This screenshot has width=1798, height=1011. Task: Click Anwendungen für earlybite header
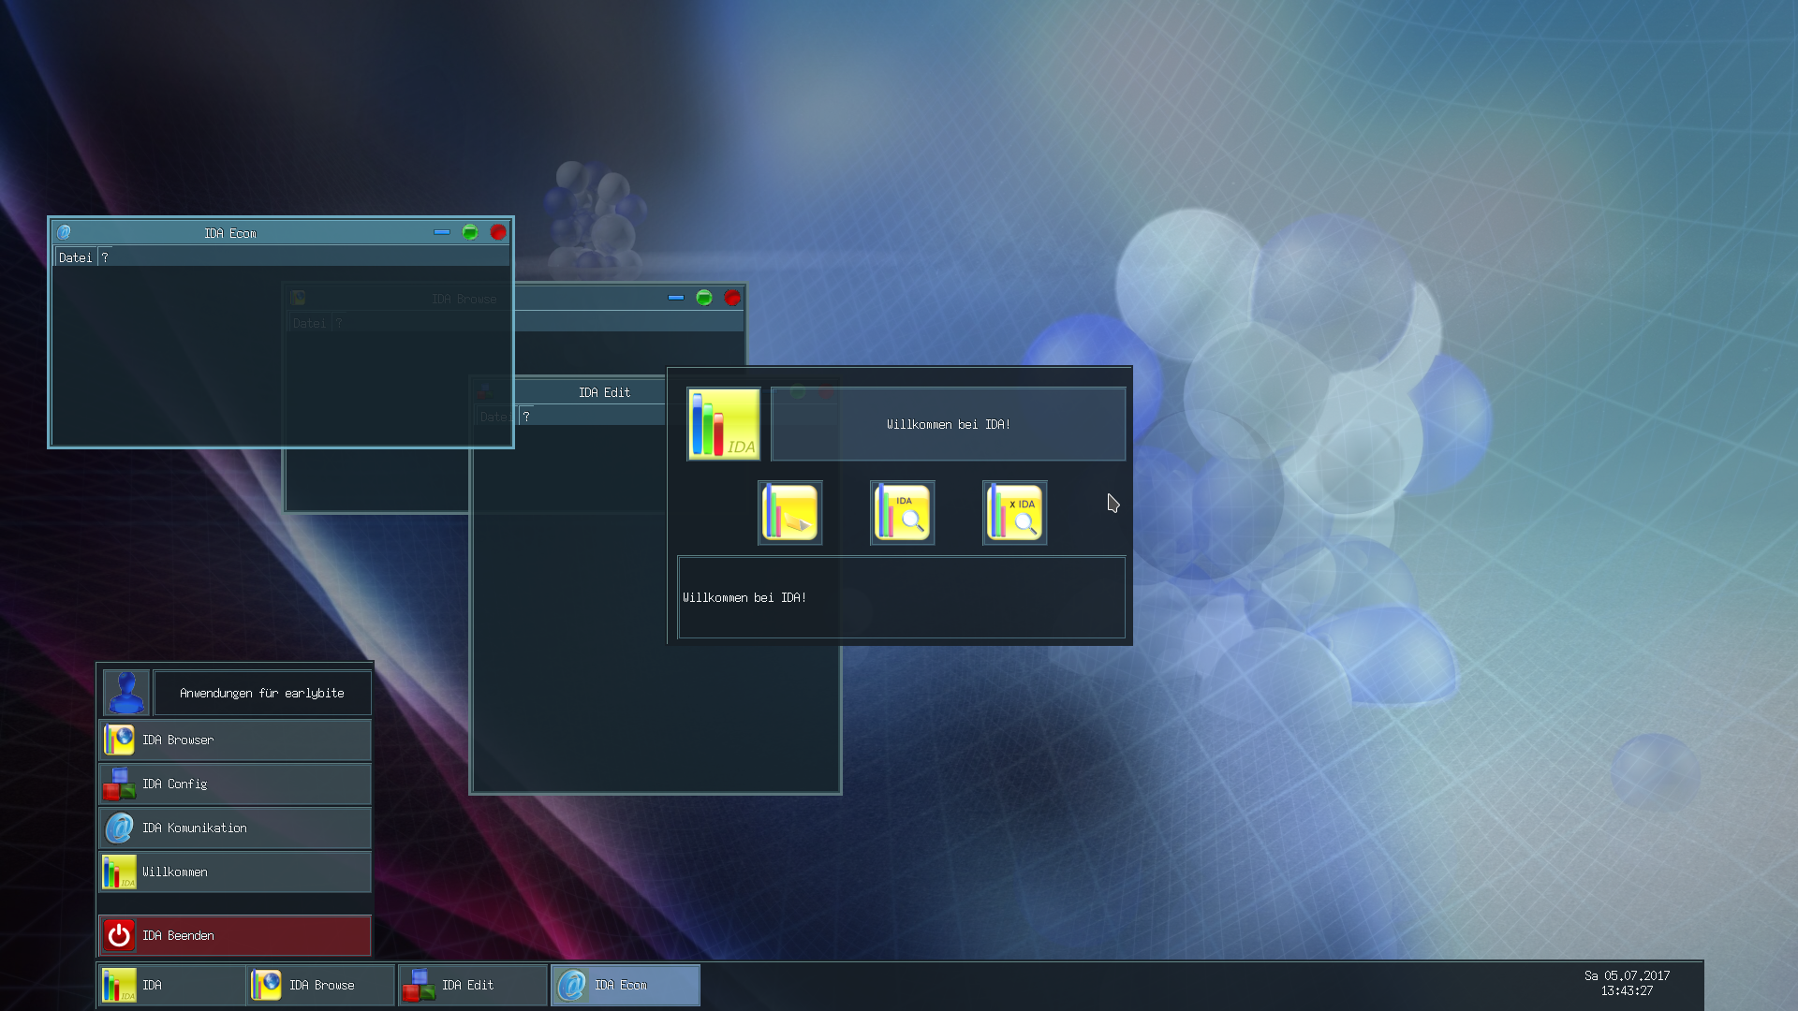[262, 693]
